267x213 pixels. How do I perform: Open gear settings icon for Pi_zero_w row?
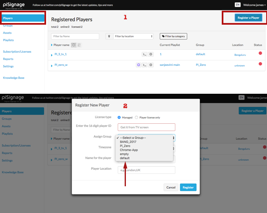coord(151,65)
